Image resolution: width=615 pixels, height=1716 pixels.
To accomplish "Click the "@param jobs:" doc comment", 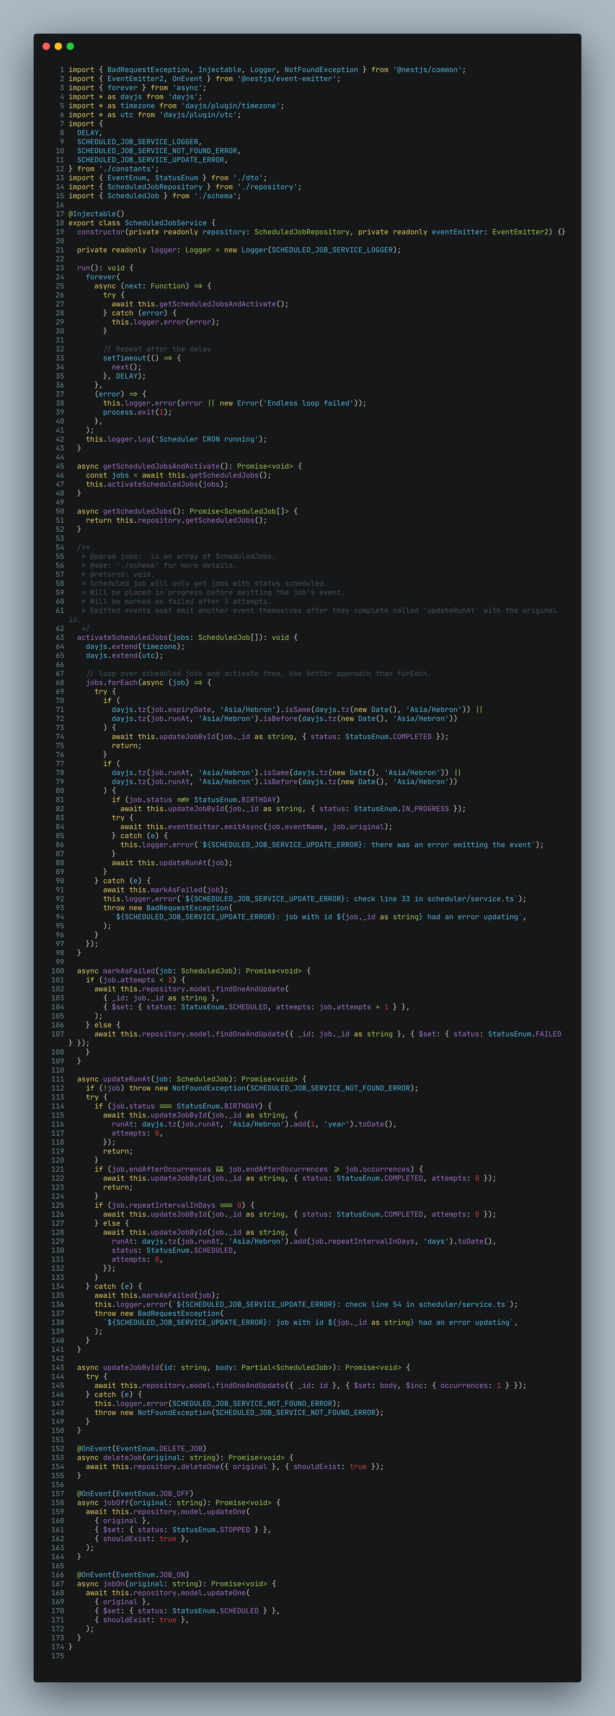I will coord(116,556).
